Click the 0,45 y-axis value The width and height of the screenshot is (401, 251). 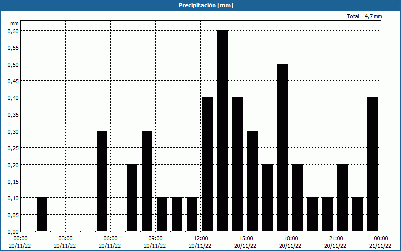click(x=13, y=81)
